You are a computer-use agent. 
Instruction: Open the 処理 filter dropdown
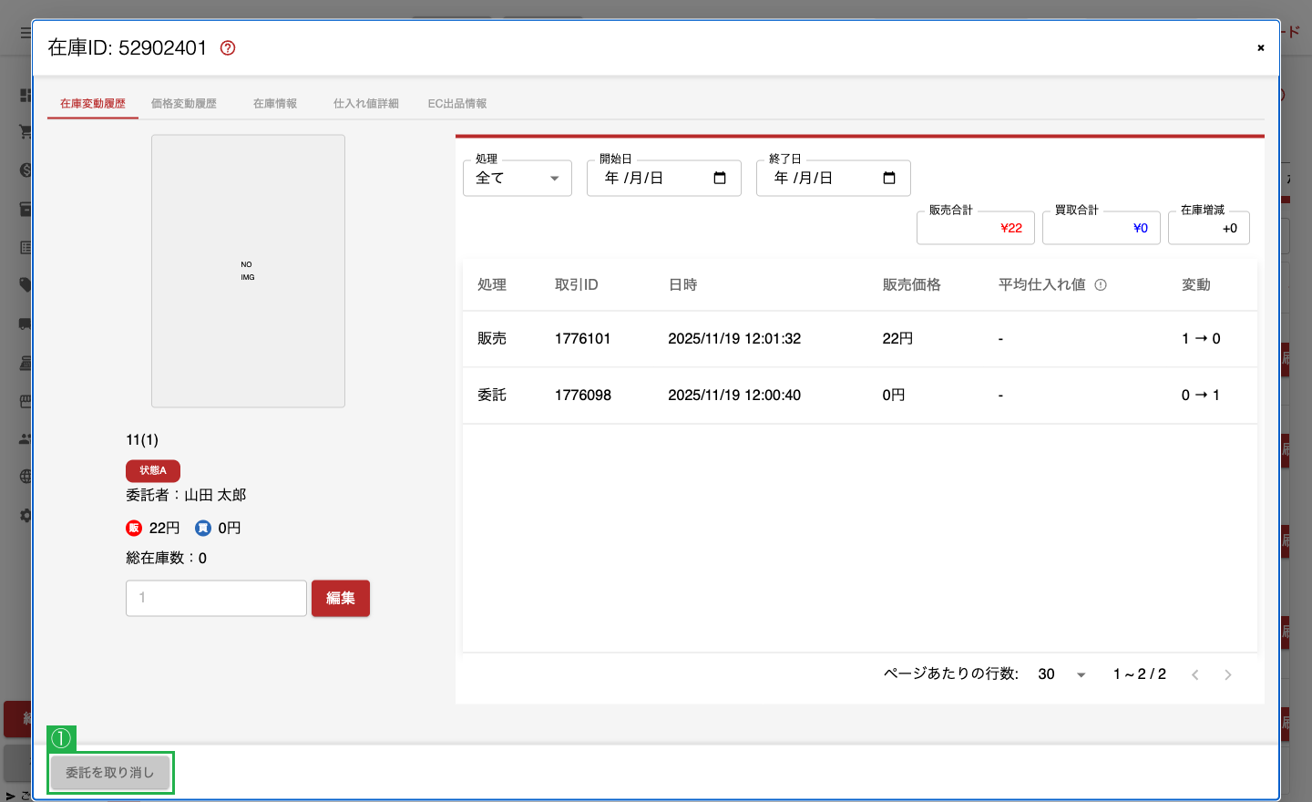click(x=518, y=179)
